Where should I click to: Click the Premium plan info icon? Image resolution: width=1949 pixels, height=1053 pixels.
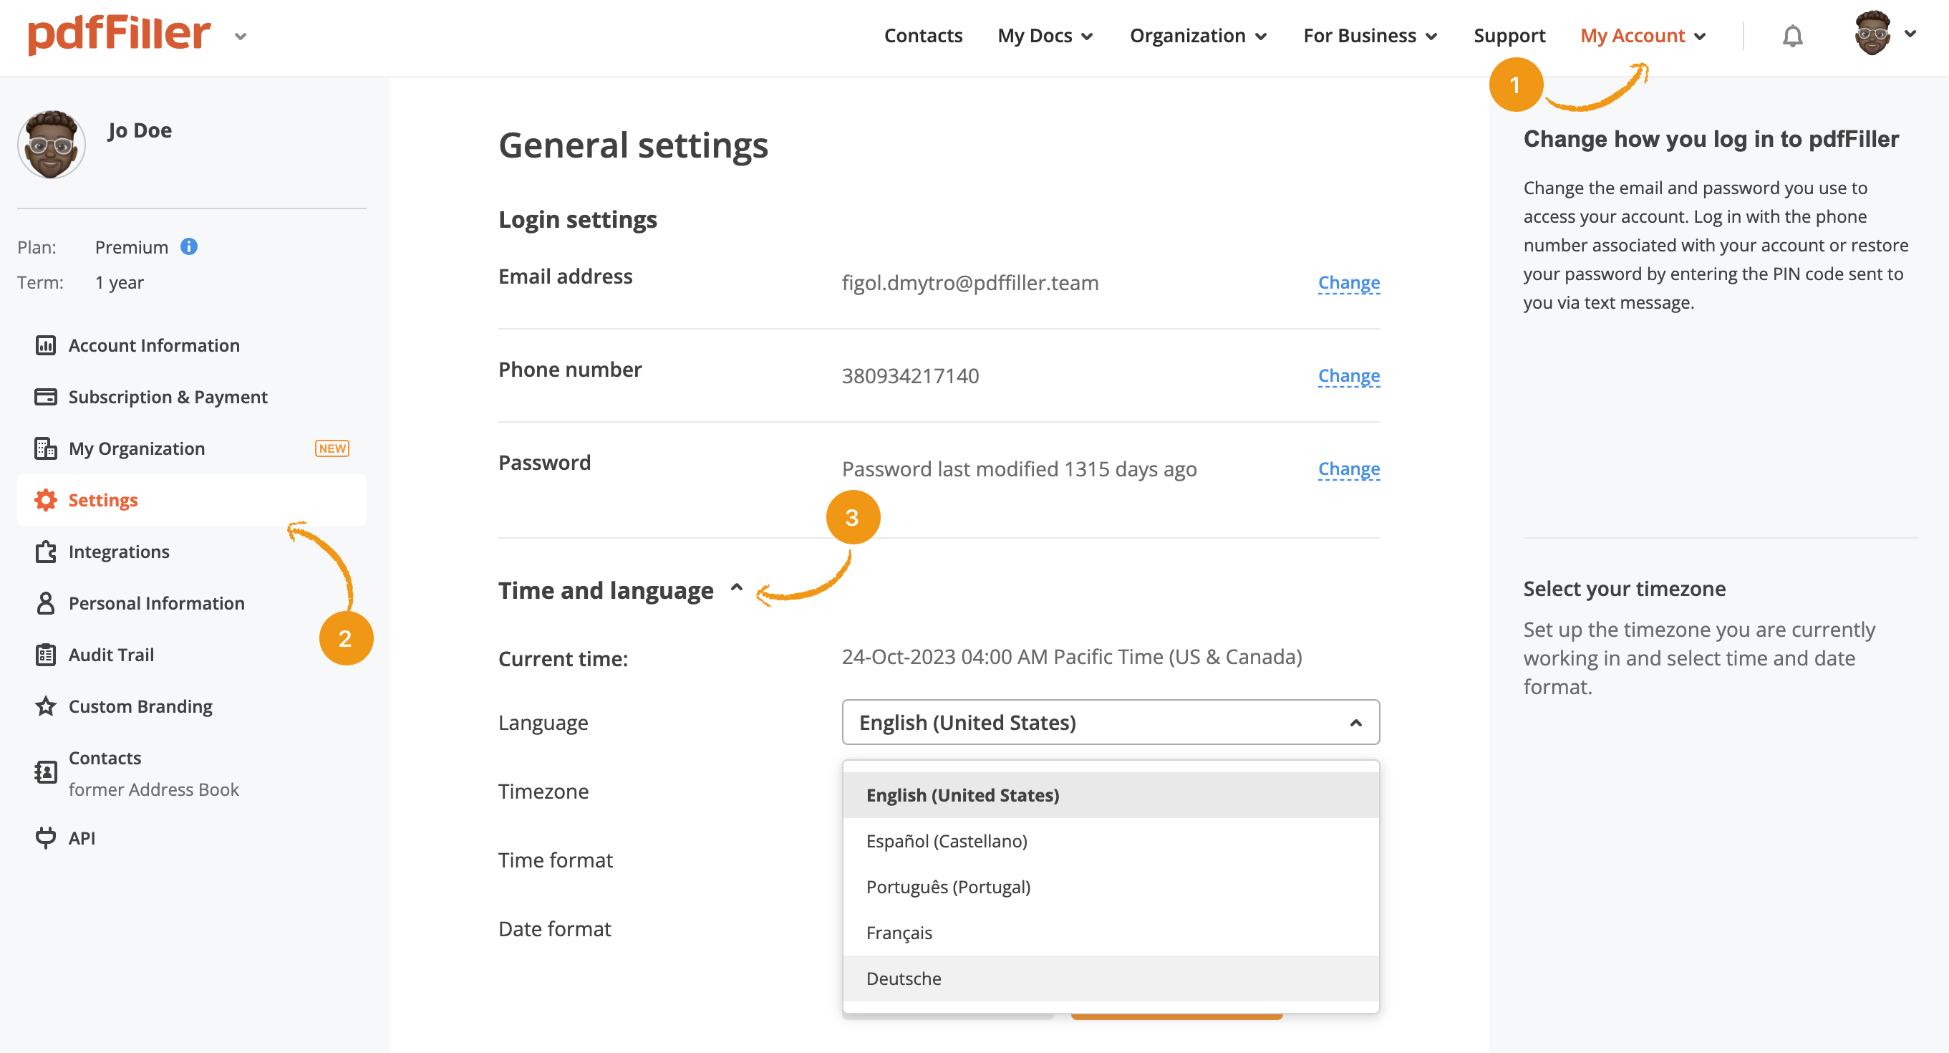[x=188, y=247]
